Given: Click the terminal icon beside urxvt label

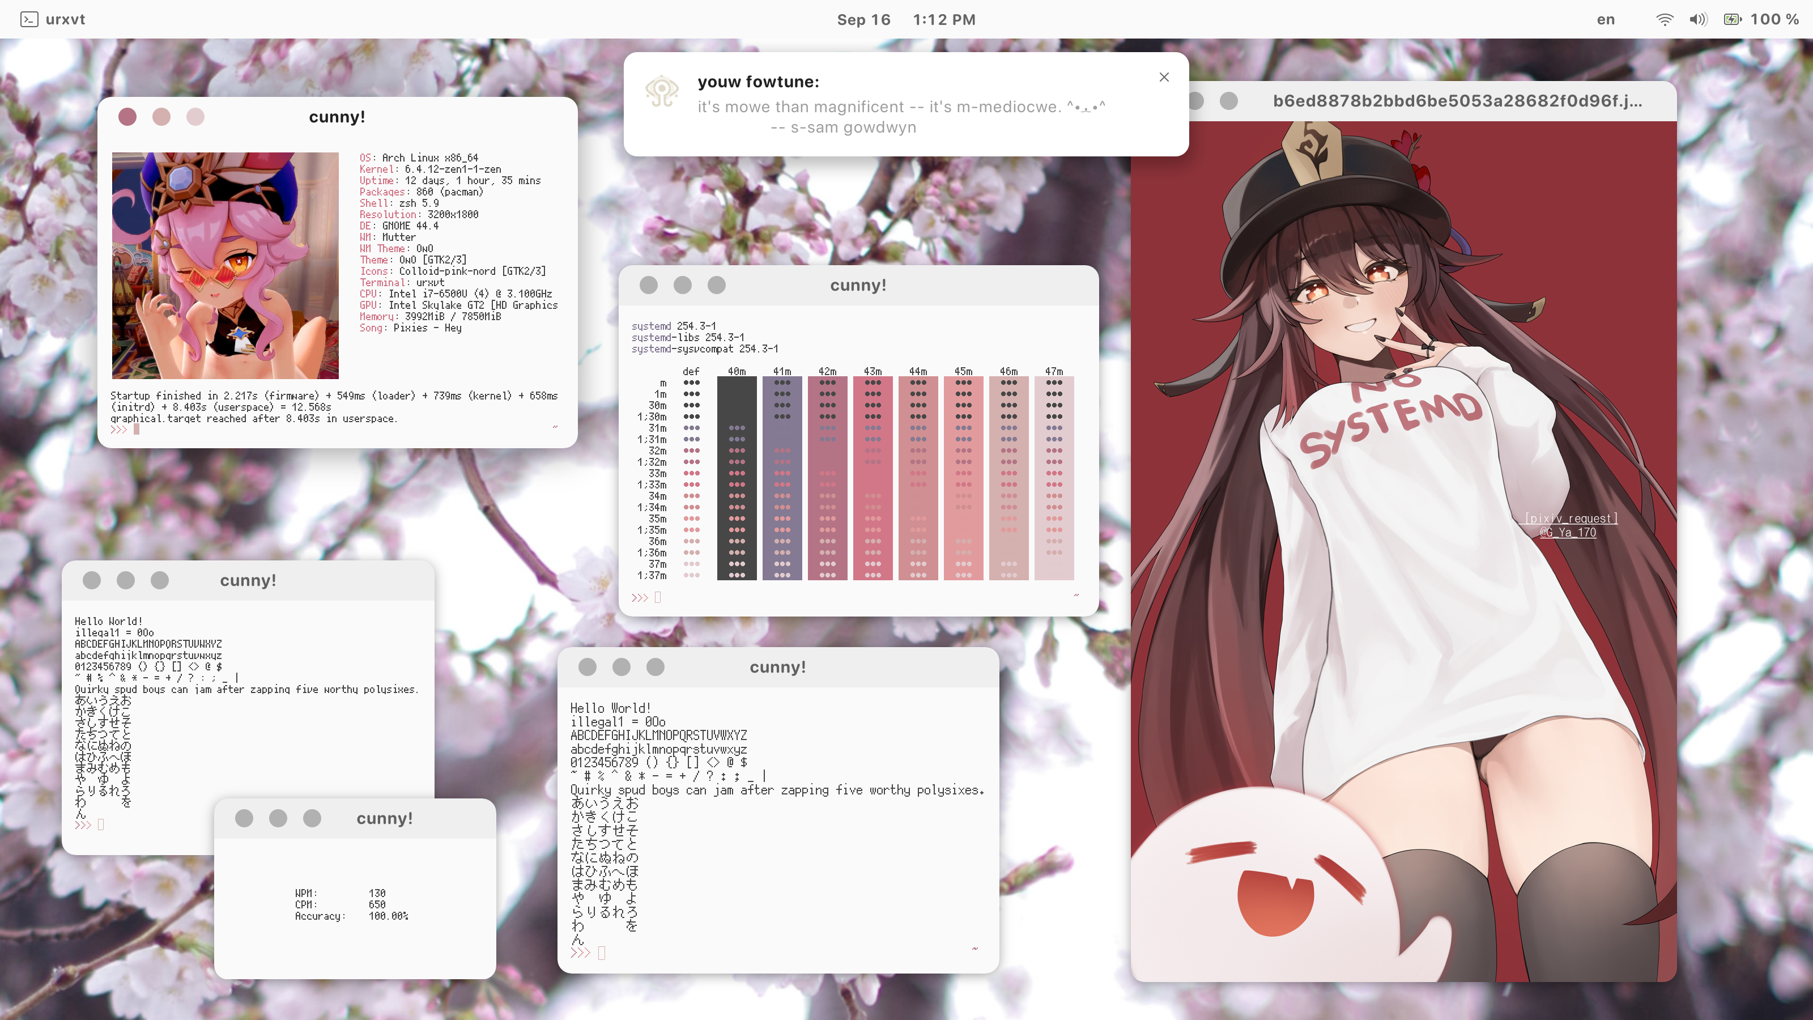Looking at the screenshot, I should [29, 19].
